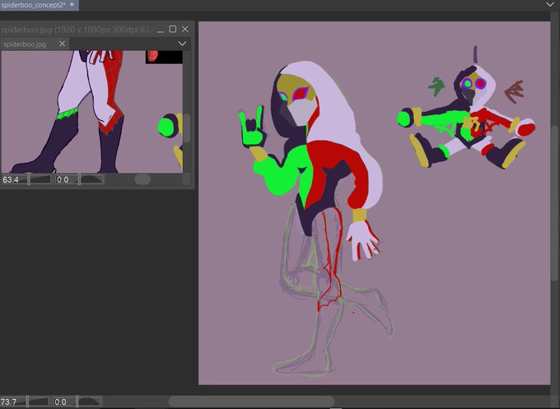Maximize the floating spiderboo.jpg window
Viewport: 560px width, 409px height.
(x=172, y=30)
